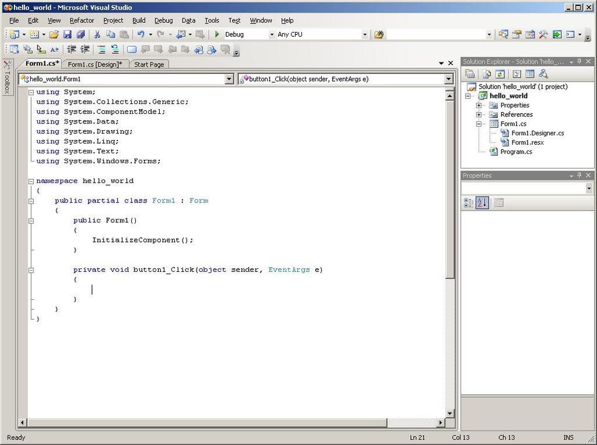
Task: Click the empty Find combo box field
Action: click(437, 34)
